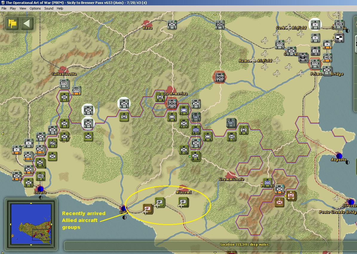Select the infantry unit 1-1 at Primosole Bridge

pos(327,70)
